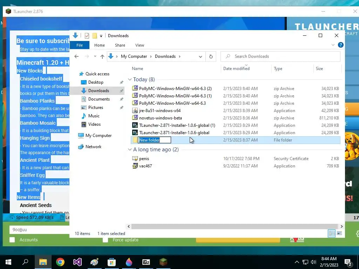Go up one level with the Up arrow

coord(102,56)
